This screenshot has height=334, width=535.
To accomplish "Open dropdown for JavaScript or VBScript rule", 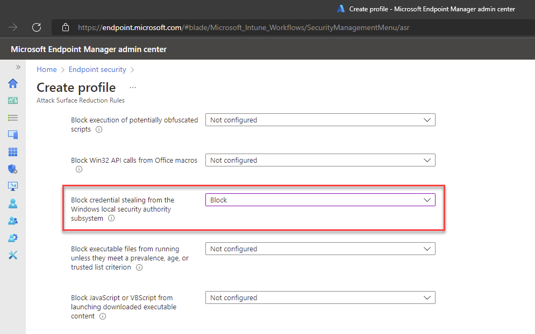I will click(x=320, y=297).
